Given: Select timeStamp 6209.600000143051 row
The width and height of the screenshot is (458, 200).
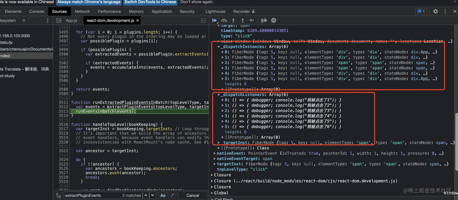Looking at the screenshot, I should click(x=254, y=31).
